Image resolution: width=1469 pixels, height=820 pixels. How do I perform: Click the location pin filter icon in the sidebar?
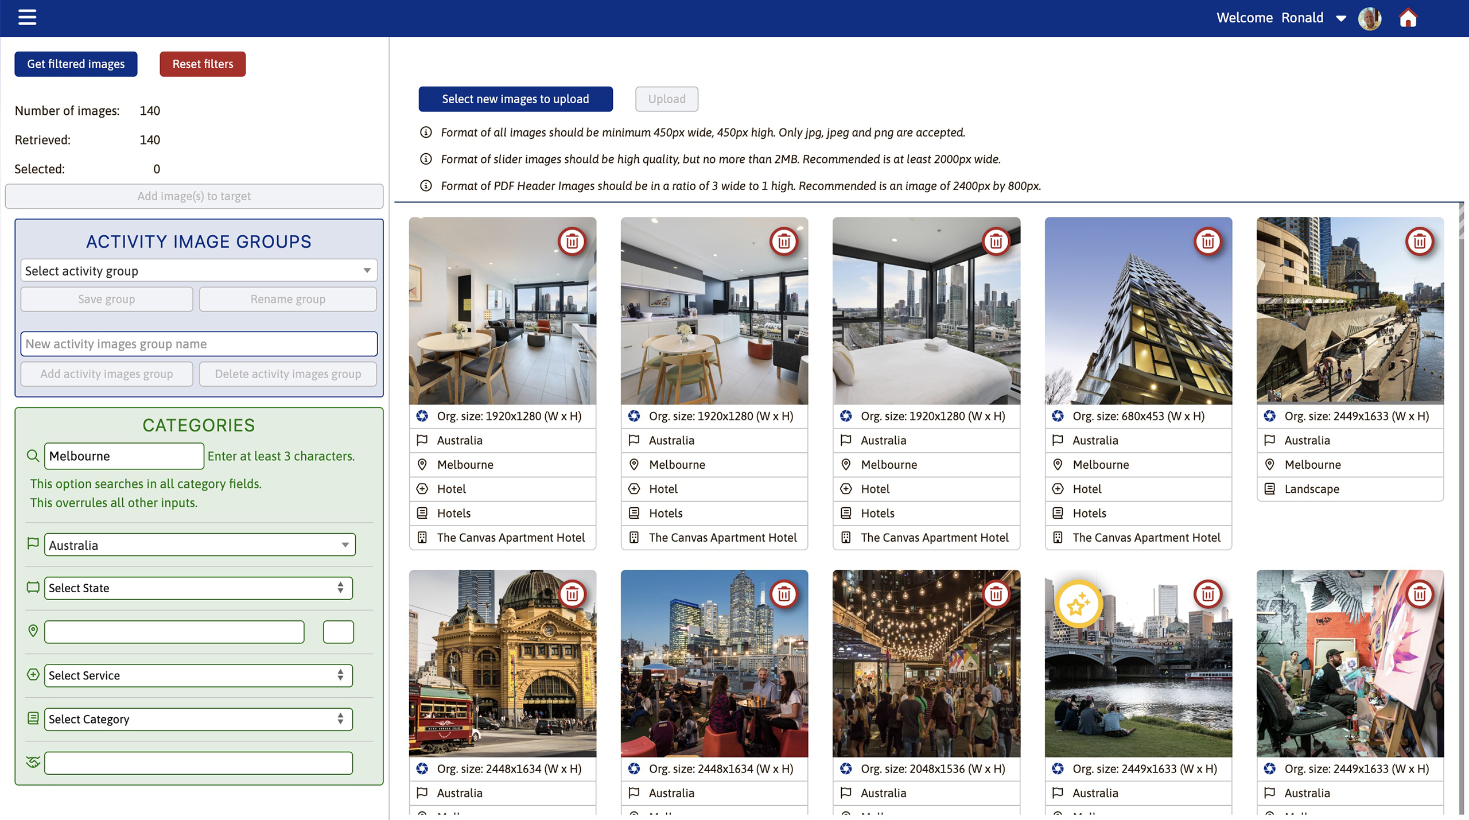point(33,631)
